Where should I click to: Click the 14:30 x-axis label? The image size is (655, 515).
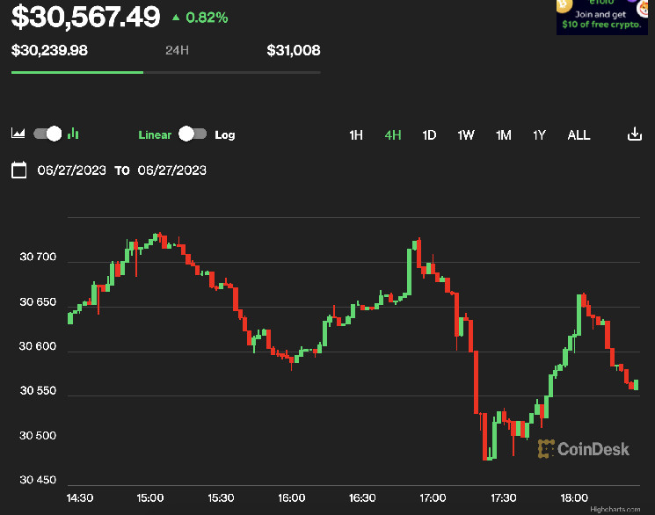80,498
